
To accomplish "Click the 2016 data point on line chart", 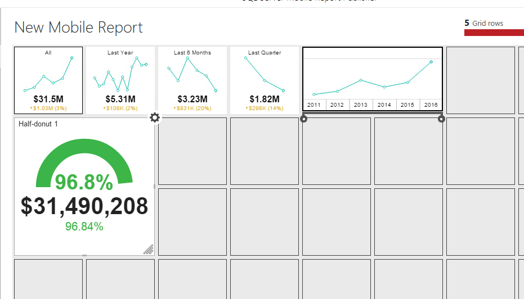I will (x=431, y=62).
